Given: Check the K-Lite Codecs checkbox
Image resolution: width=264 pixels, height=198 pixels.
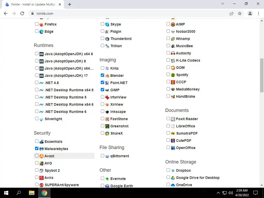Looking at the screenshot, I should click(168, 60).
